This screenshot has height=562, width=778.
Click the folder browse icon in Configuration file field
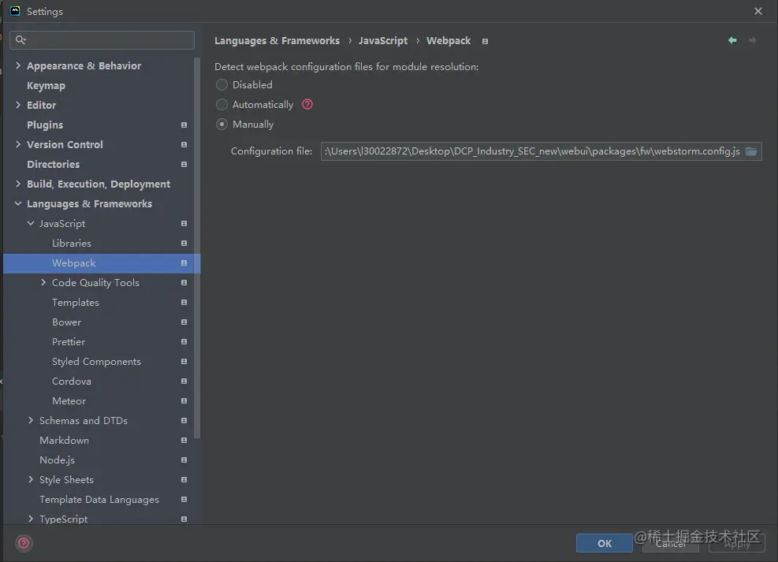coord(751,151)
